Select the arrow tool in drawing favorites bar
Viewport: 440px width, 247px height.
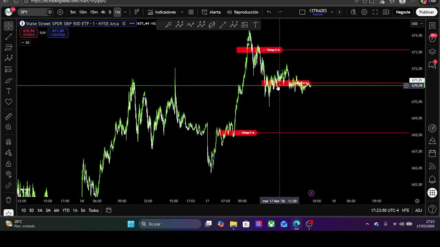(x=168, y=25)
